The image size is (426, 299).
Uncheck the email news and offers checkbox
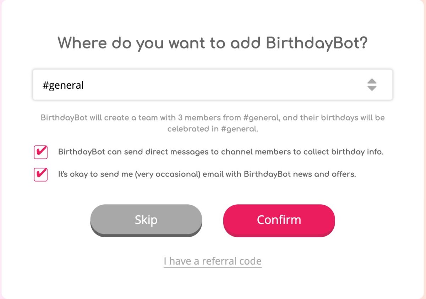coord(41,174)
